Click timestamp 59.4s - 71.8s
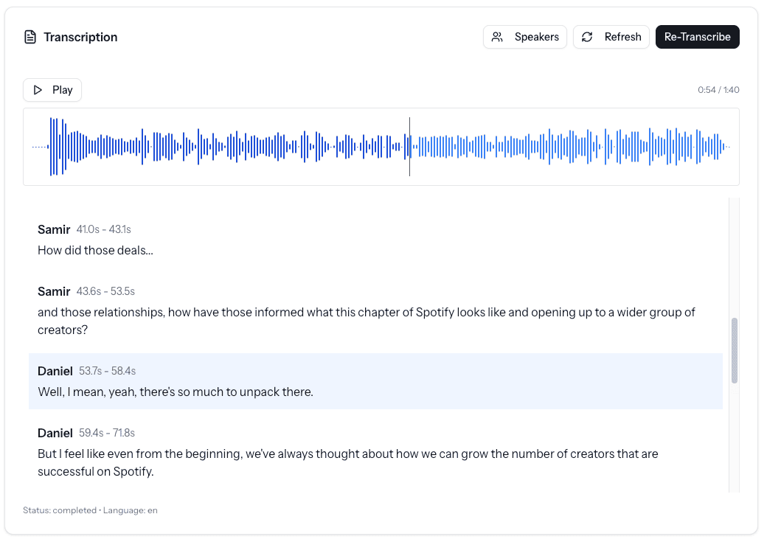 tap(107, 434)
